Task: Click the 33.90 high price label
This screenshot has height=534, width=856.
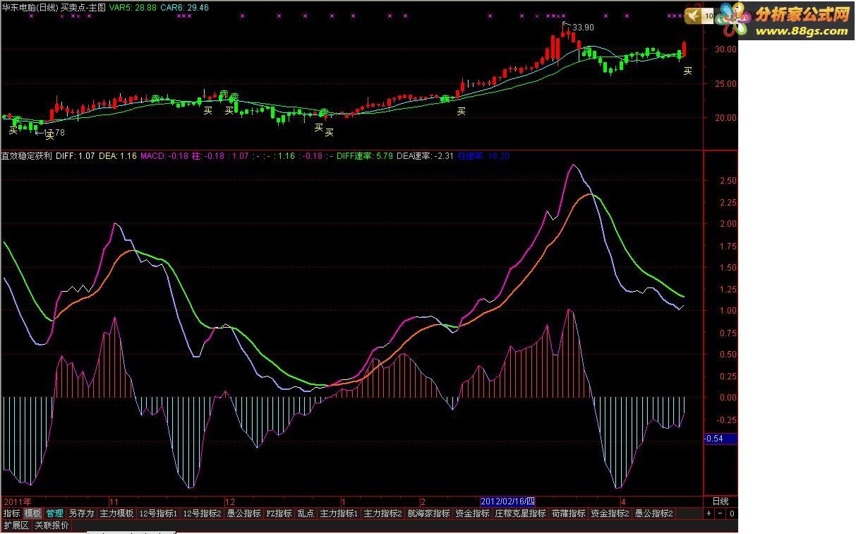Action: coord(583,28)
